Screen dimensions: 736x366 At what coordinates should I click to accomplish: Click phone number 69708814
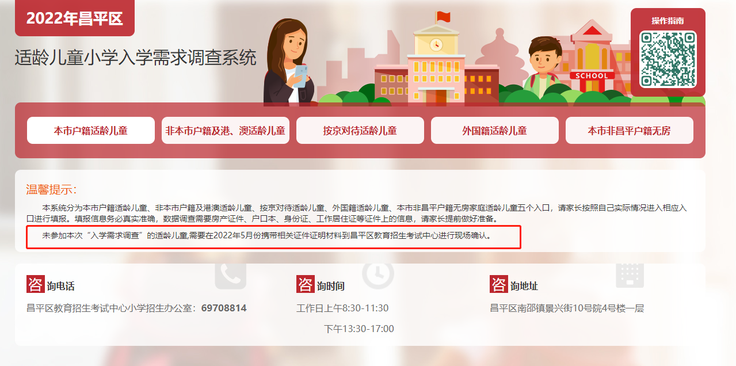click(x=224, y=308)
